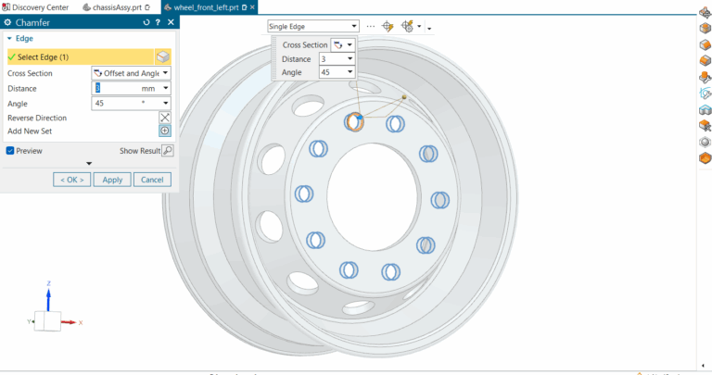Click the Apply button
The image size is (712, 375).
coord(112,180)
